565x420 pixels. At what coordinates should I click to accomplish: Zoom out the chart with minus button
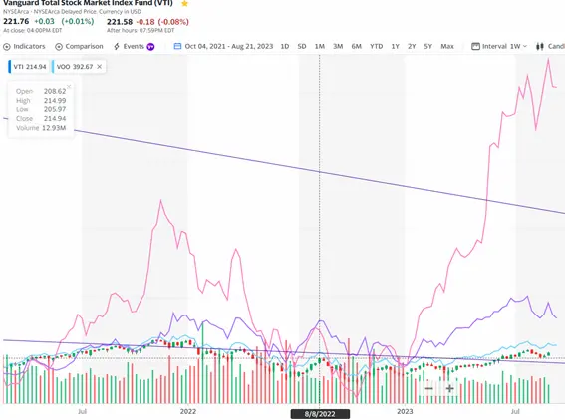coord(428,388)
